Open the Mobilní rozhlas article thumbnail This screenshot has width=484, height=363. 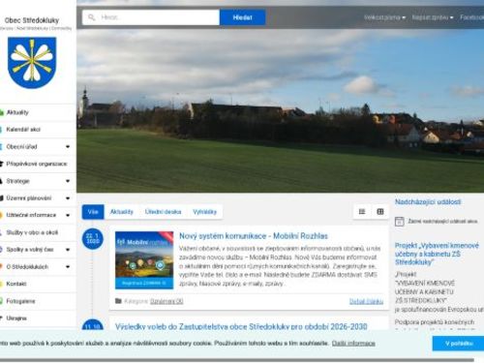(x=144, y=260)
